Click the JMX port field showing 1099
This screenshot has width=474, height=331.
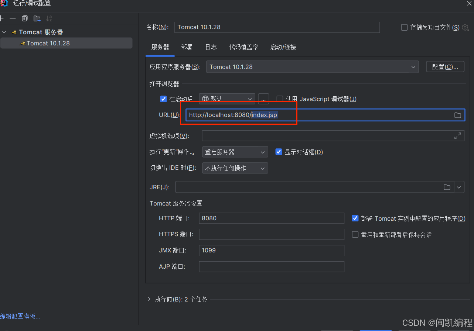[272, 251]
